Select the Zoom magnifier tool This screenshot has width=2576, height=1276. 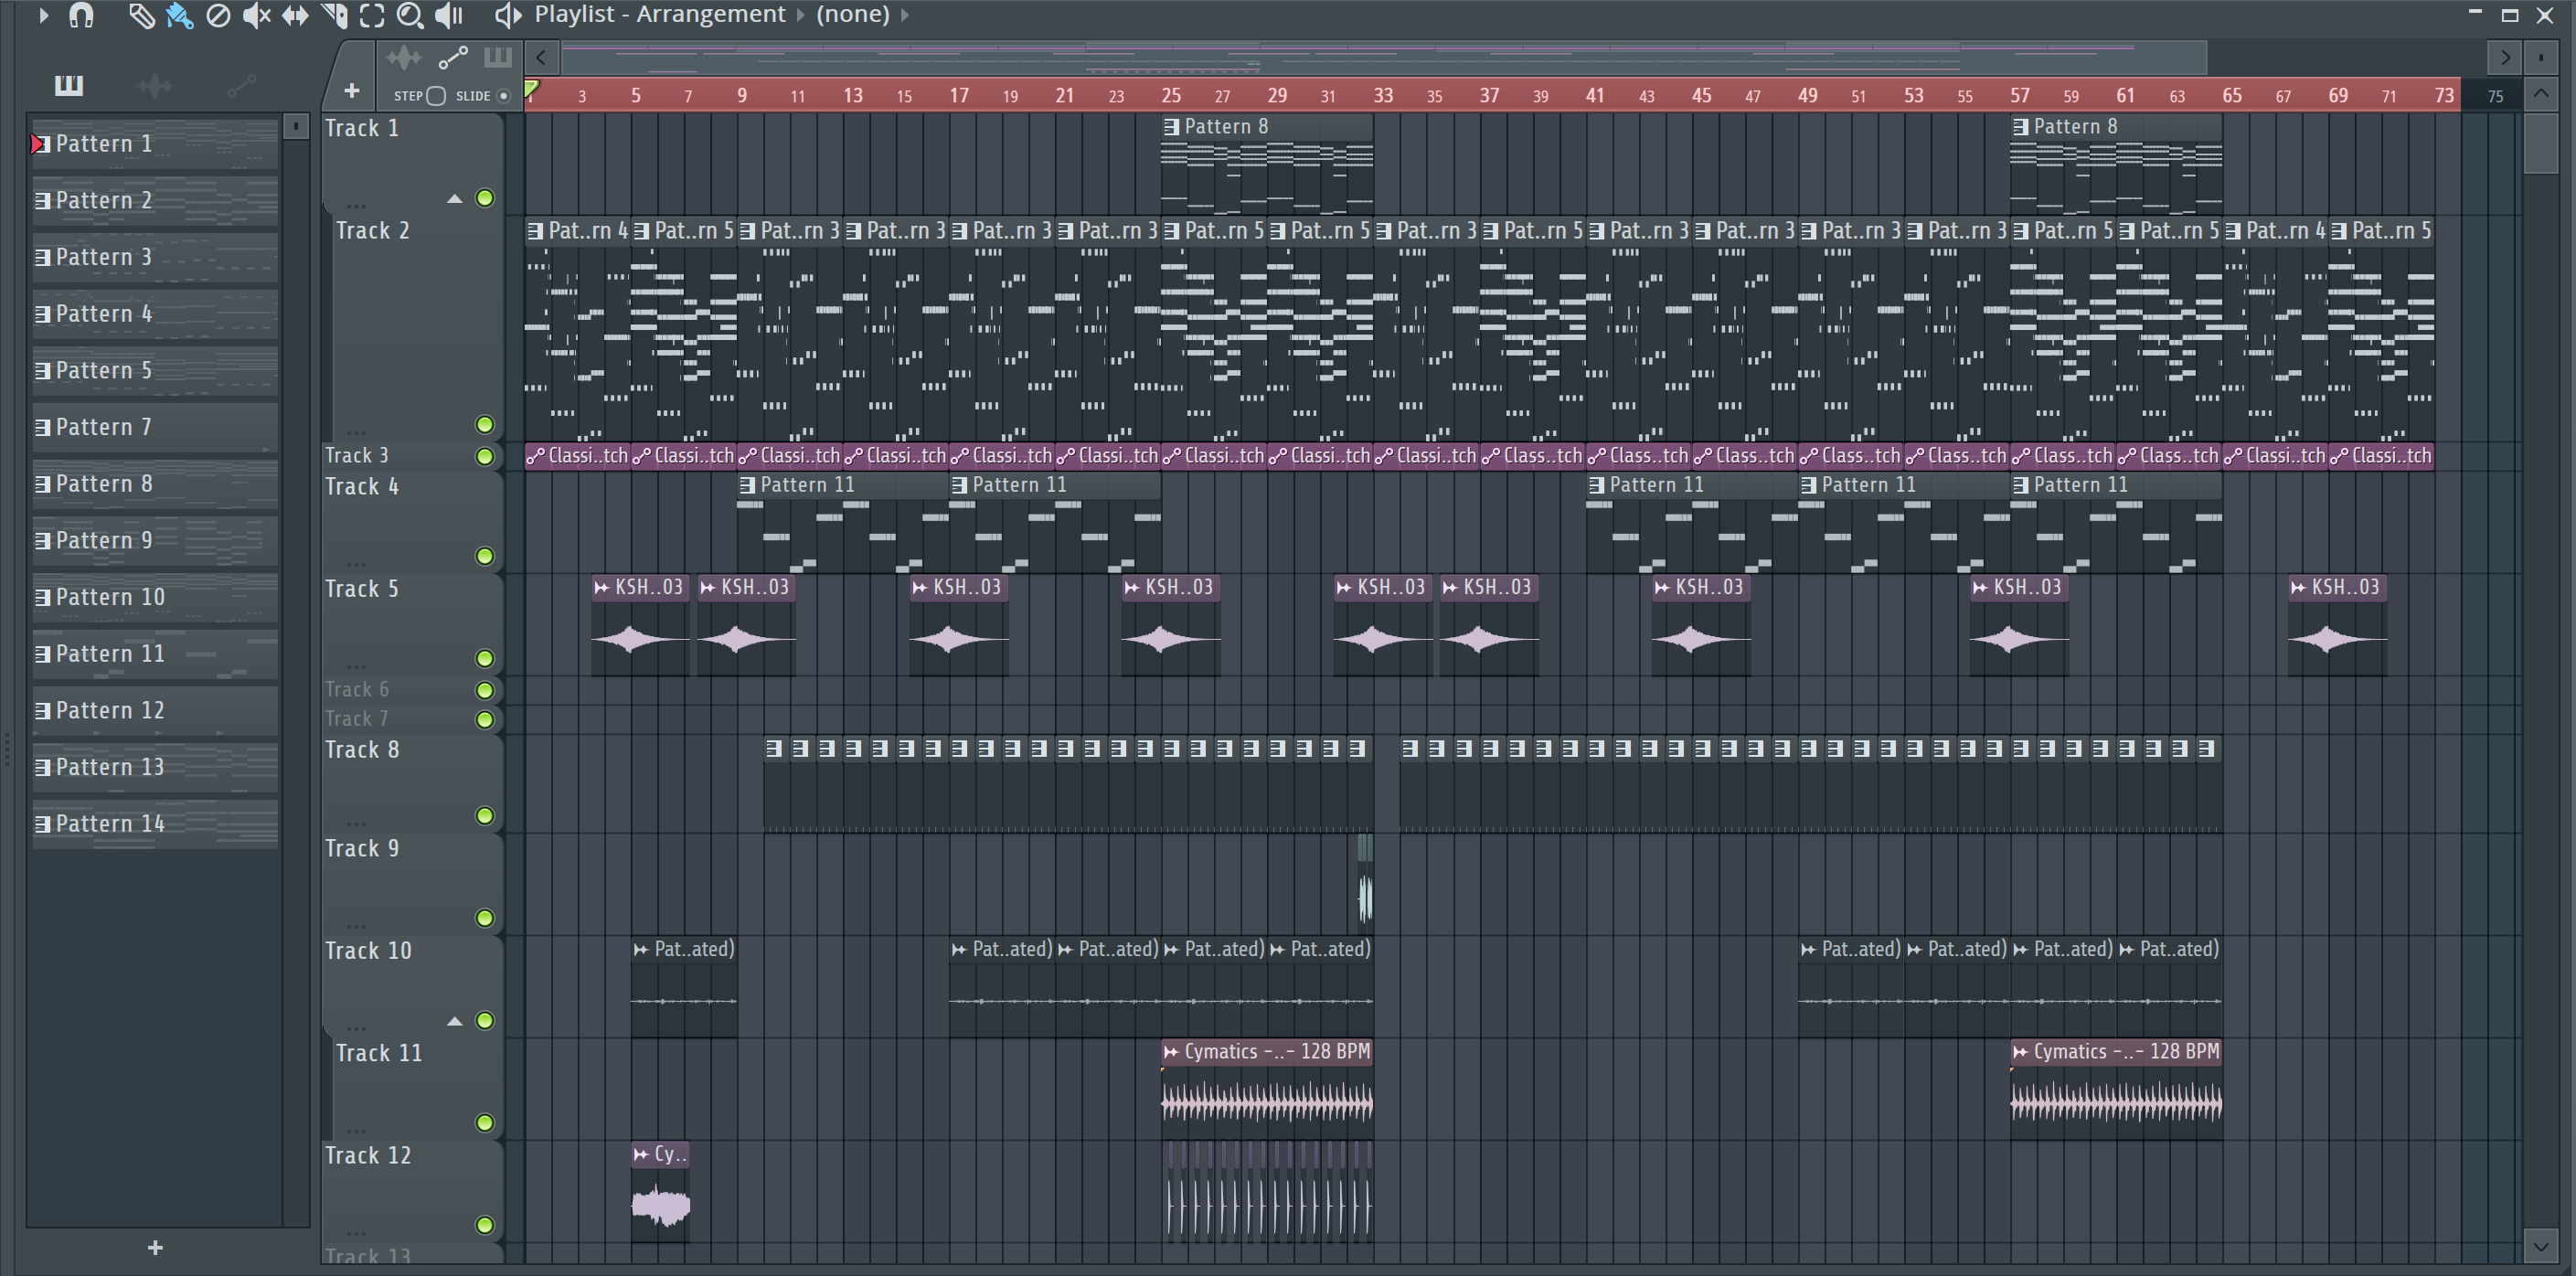410,15
